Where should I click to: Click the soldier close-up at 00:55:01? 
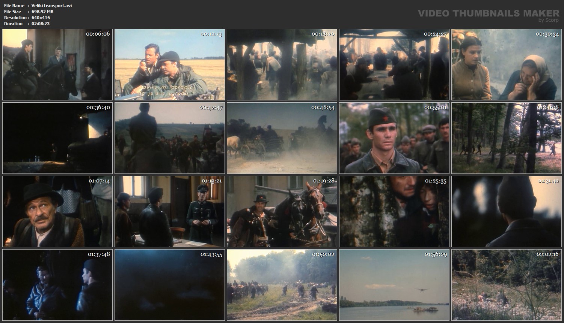point(394,138)
